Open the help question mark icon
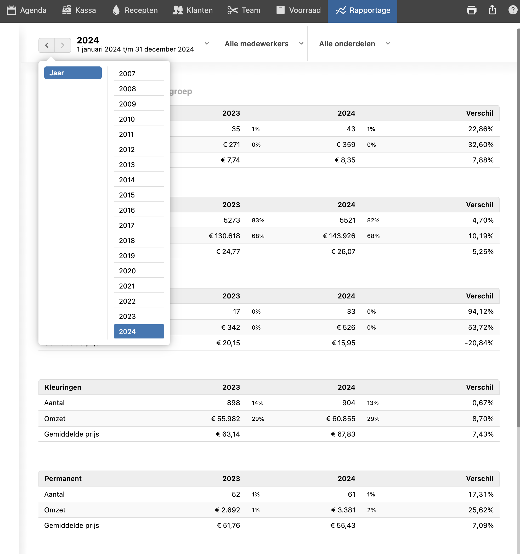520x554 pixels. tap(512, 10)
